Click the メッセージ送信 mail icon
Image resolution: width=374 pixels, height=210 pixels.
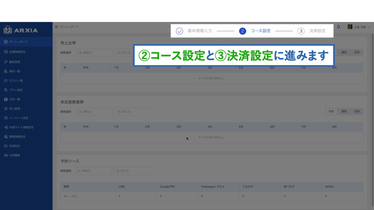[x=6, y=118]
